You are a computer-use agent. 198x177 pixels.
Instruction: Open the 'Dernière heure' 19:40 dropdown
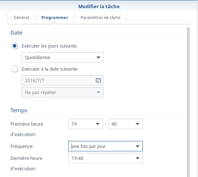point(106,158)
